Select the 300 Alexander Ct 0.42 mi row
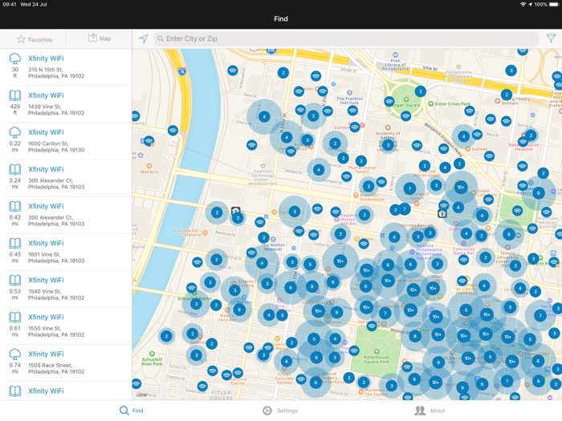Image resolution: width=562 pixels, height=421 pixels. coord(66,215)
